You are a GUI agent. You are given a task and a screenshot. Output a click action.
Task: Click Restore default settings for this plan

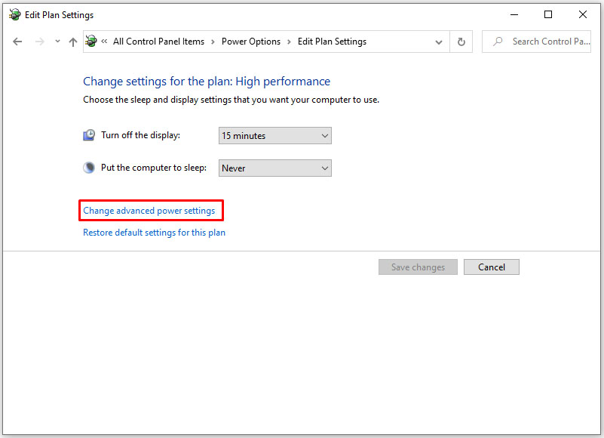coord(154,233)
